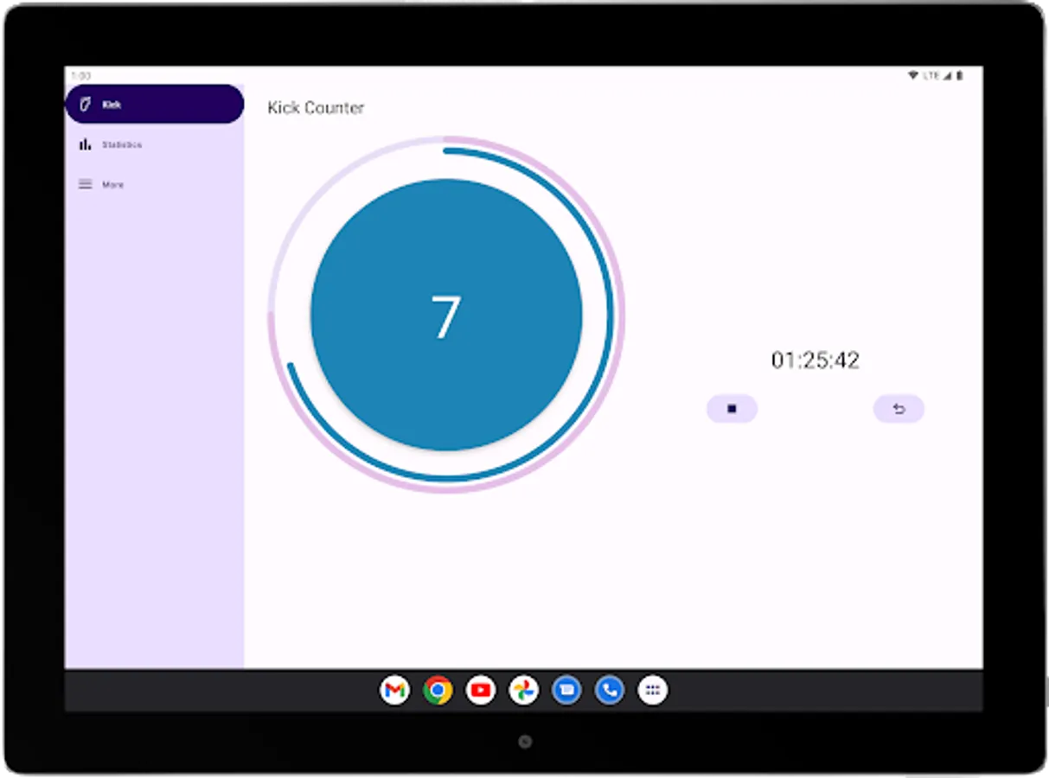Check the LTE indicator in the status bar
Image resolution: width=1049 pixels, height=778 pixels.
tap(932, 75)
